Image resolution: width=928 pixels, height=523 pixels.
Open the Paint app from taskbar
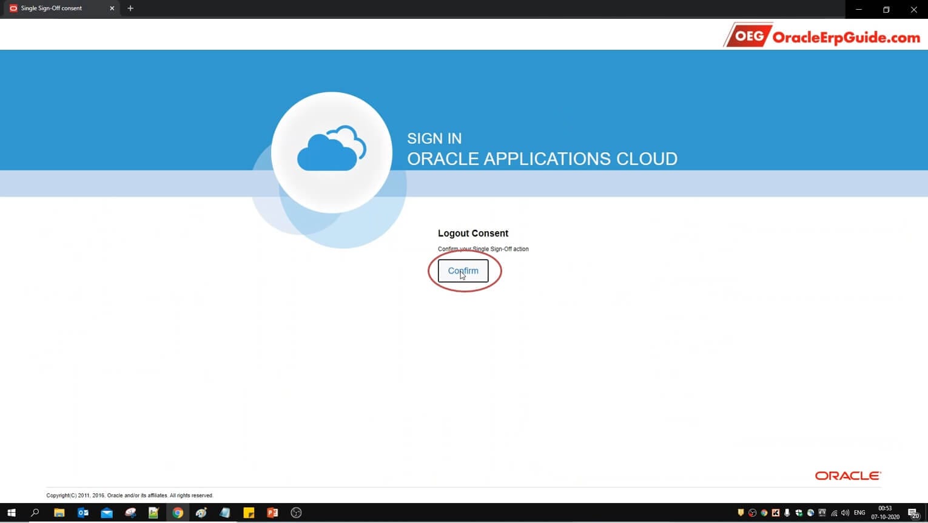click(201, 513)
